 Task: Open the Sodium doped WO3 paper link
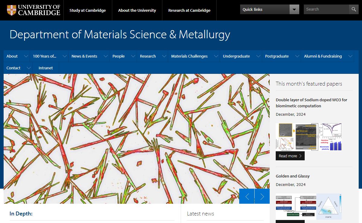[x=311, y=103]
